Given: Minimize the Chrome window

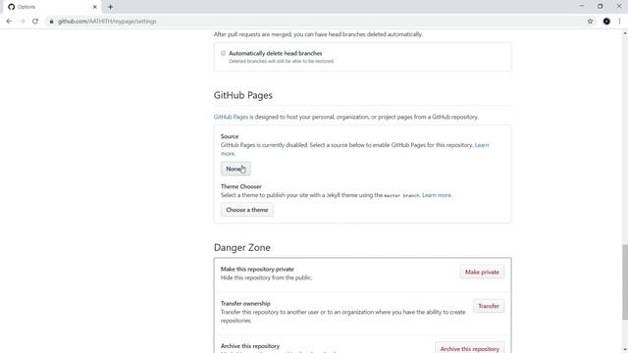Looking at the screenshot, I should 582,6.
